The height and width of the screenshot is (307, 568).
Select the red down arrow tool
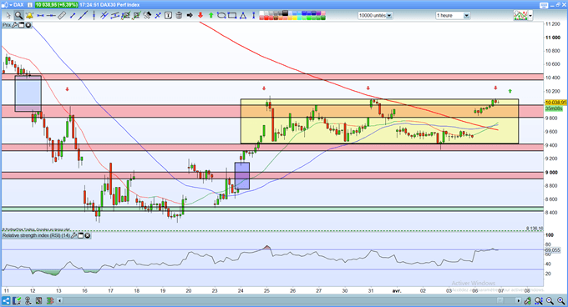(200, 16)
